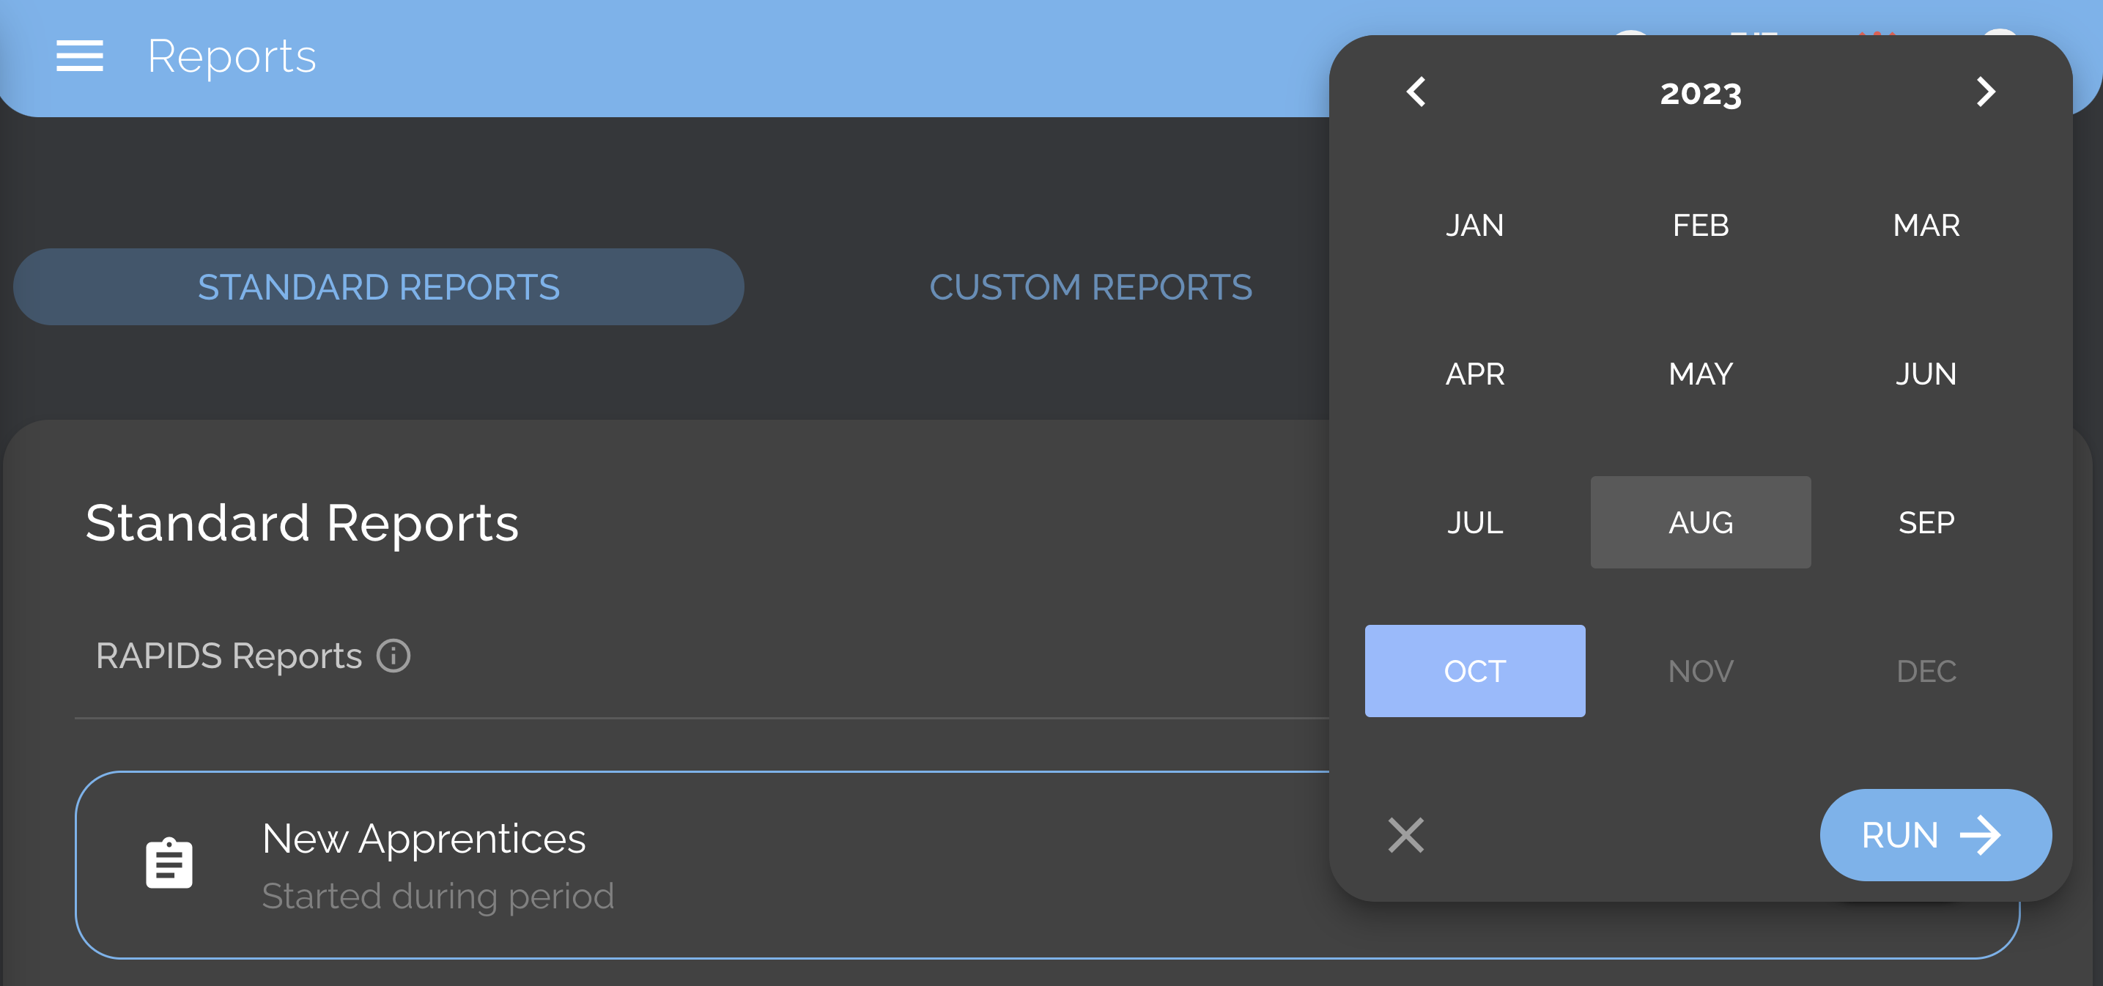Switch to the Custom Reports tab
2103x986 pixels.
tap(1092, 287)
